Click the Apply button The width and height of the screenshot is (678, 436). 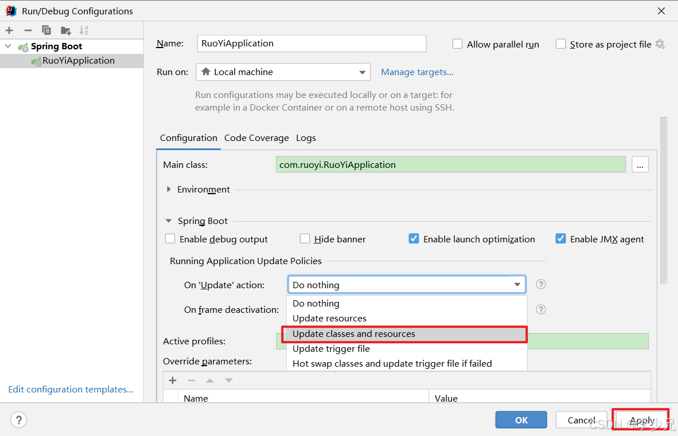[642, 420]
